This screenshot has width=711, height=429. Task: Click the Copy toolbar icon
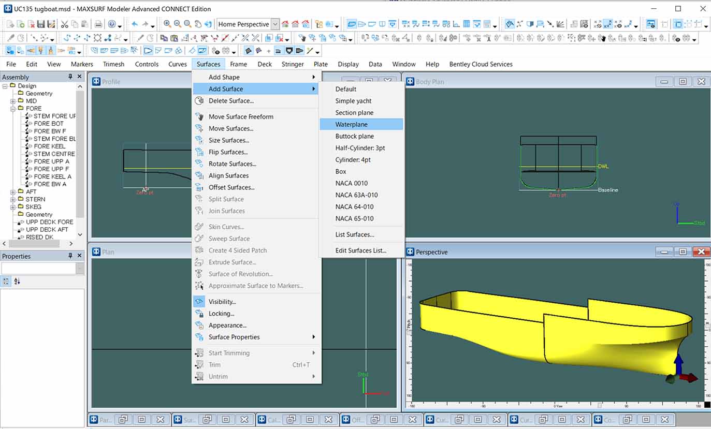tap(75, 24)
